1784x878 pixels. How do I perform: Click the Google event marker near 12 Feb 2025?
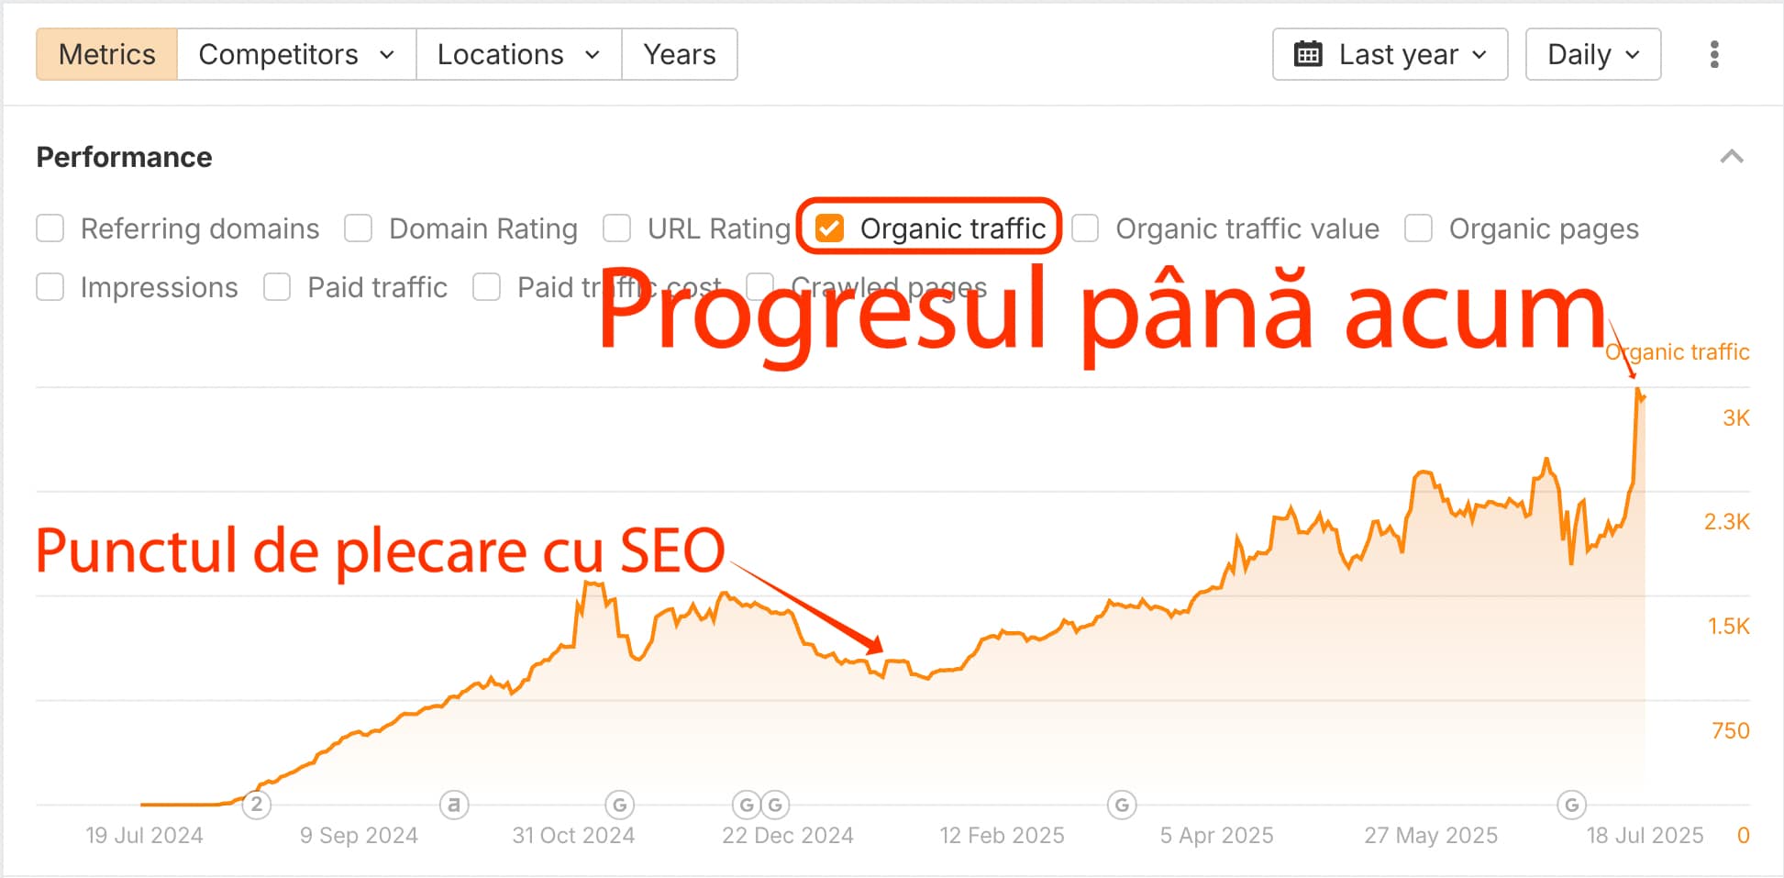(1123, 805)
